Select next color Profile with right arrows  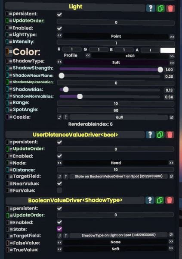point(172,56)
